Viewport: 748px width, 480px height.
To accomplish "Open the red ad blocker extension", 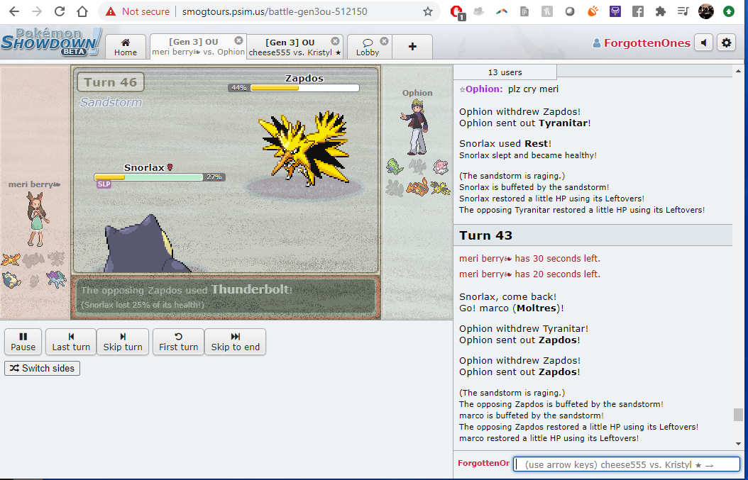I will click(457, 12).
